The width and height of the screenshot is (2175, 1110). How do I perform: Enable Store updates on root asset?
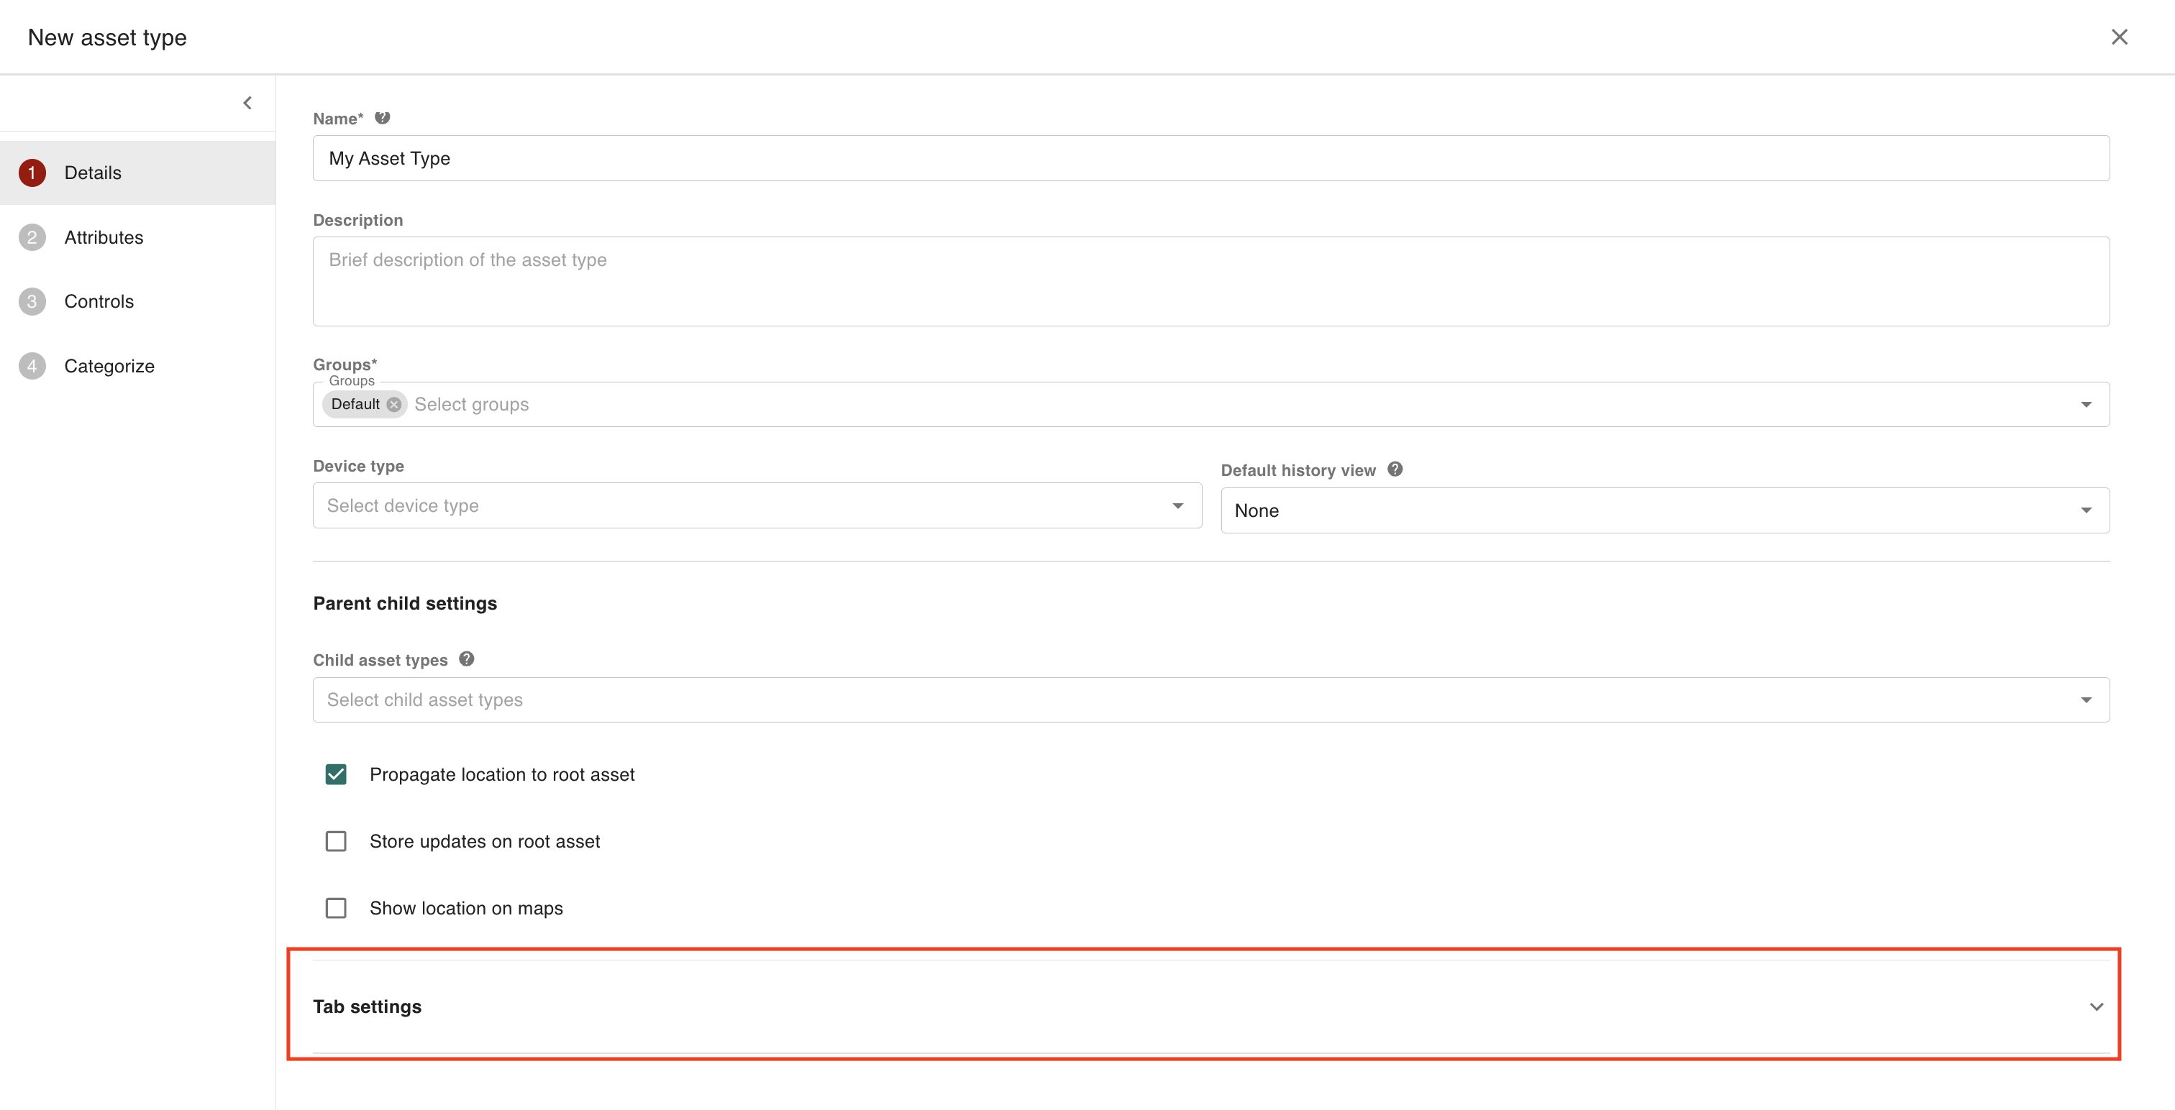click(x=336, y=840)
